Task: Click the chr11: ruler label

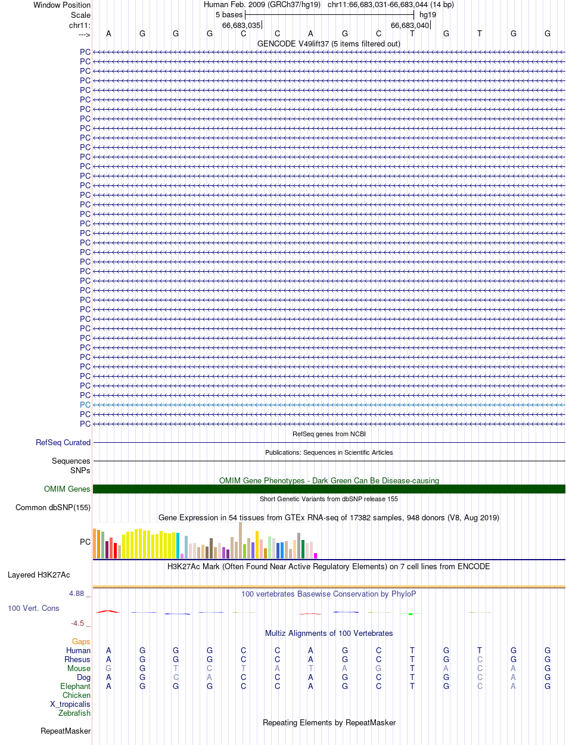Action: (80, 25)
